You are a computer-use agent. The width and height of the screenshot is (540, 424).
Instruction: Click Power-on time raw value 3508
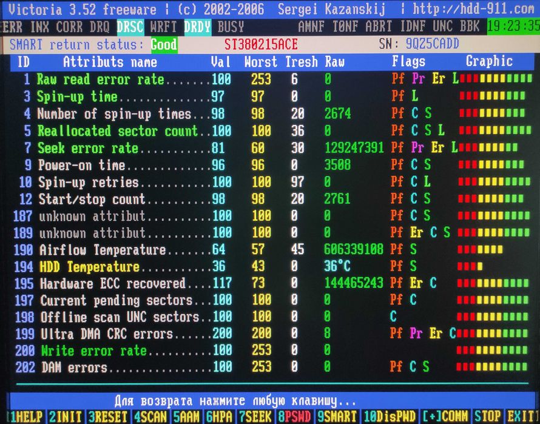[x=337, y=164]
